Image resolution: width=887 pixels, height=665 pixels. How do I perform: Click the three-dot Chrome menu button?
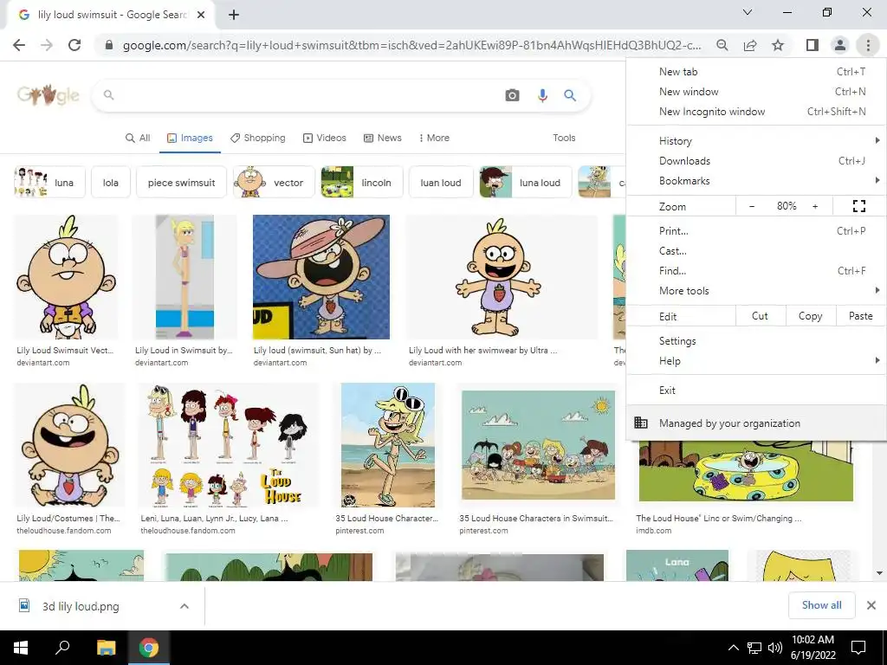coord(868,45)
